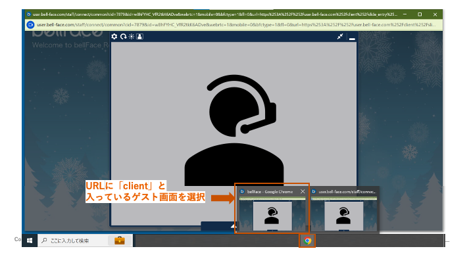Screen dimensions: 467x253
Task: Minimize the bell-face Chrome window
Action: point(405,14)
